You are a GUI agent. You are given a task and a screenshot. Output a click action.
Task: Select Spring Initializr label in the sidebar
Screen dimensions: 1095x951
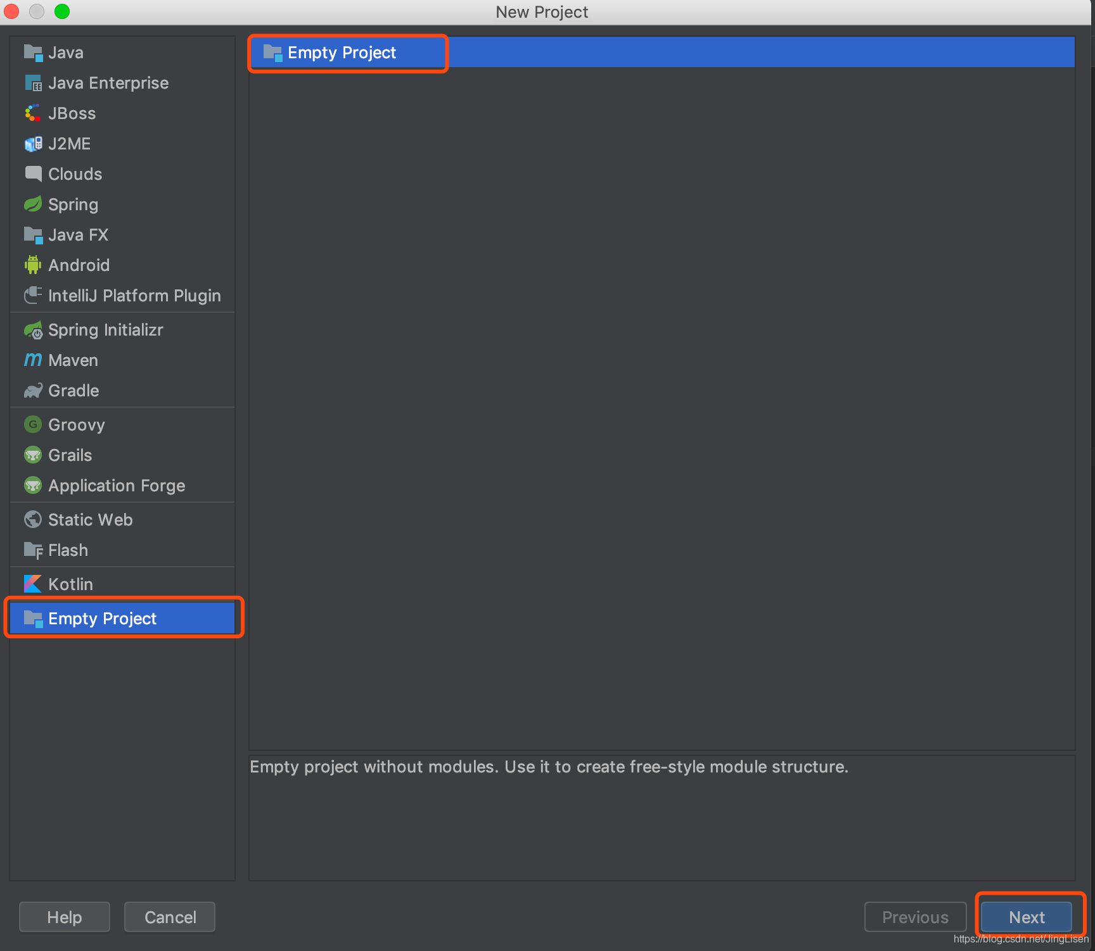click(106, 330)
